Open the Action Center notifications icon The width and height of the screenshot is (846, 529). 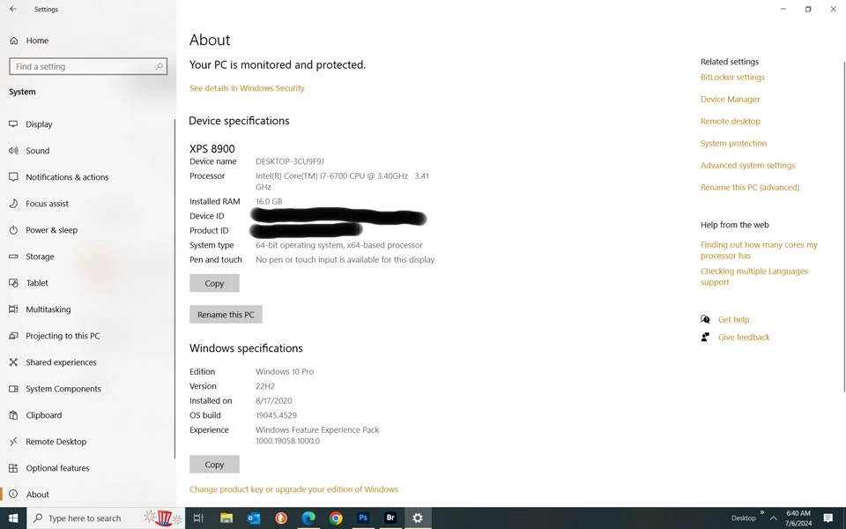[828, 518]
